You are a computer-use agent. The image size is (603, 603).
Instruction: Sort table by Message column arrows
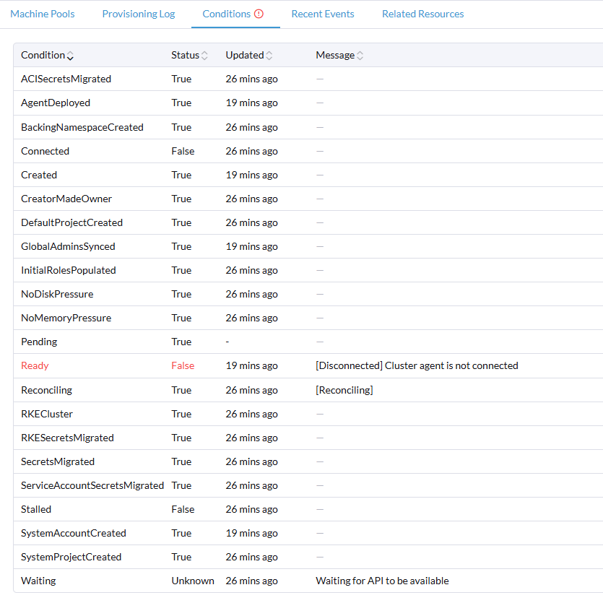360,56
